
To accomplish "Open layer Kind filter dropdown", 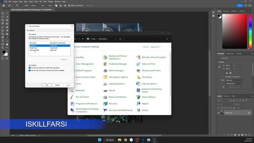I will (223, 100).
